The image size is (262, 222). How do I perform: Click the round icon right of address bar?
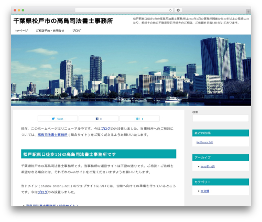[178, 10]
